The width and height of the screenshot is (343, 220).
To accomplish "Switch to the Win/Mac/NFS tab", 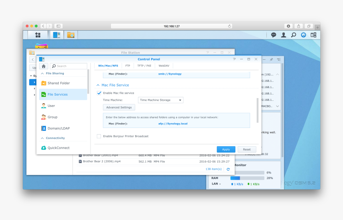I will click(108, 66).
